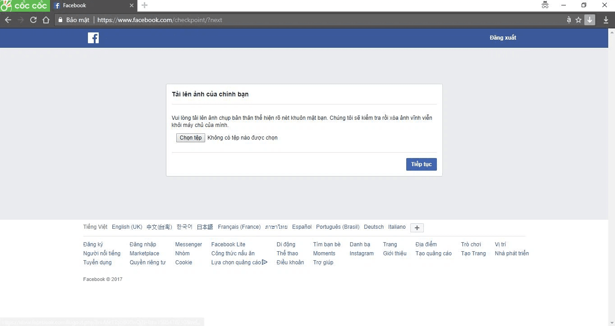Reload the current Facebook page

tap(33, 20)
